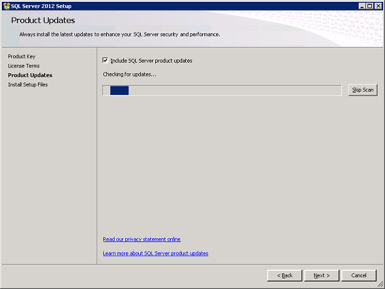Uncheck Include SQL Server product updates

tap(105, 60)
